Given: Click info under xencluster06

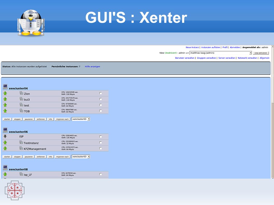Looking at the screenshot, I should coord(50,157).
